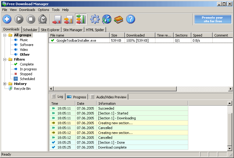Collapse the All groups tree node
Viewport: 234px width, 158px height.
[x=5, y=35]
